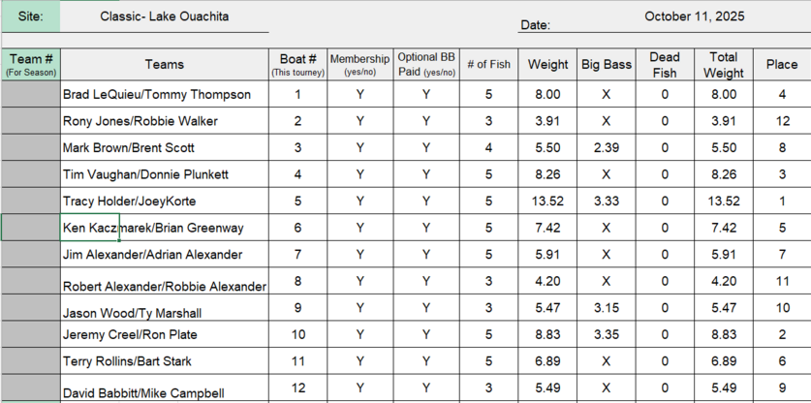
Task: Select the Membership column header cell
Action: (x=359, y=64)
